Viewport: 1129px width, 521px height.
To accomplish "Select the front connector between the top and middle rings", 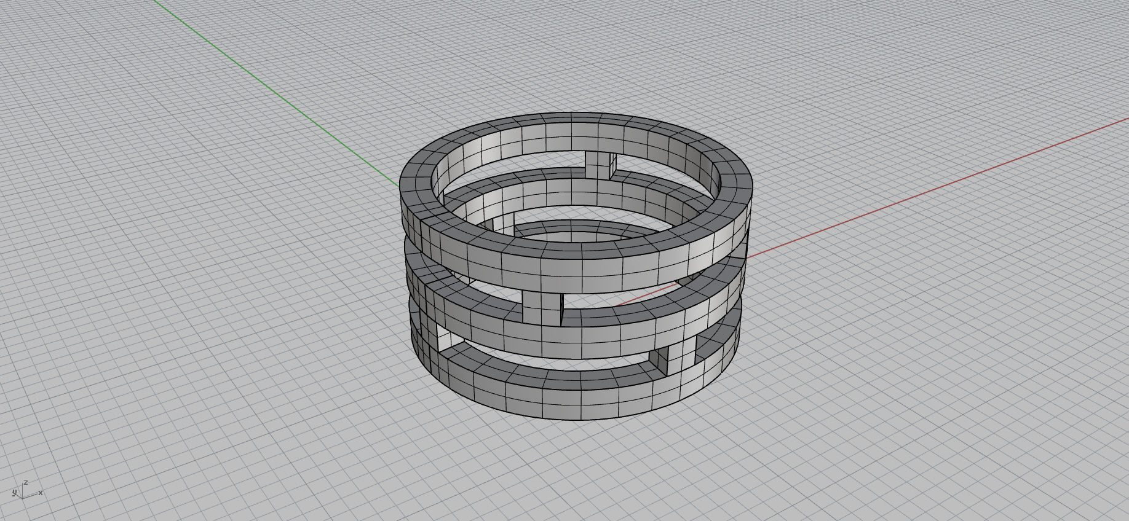I will click(x=542, y=307).
